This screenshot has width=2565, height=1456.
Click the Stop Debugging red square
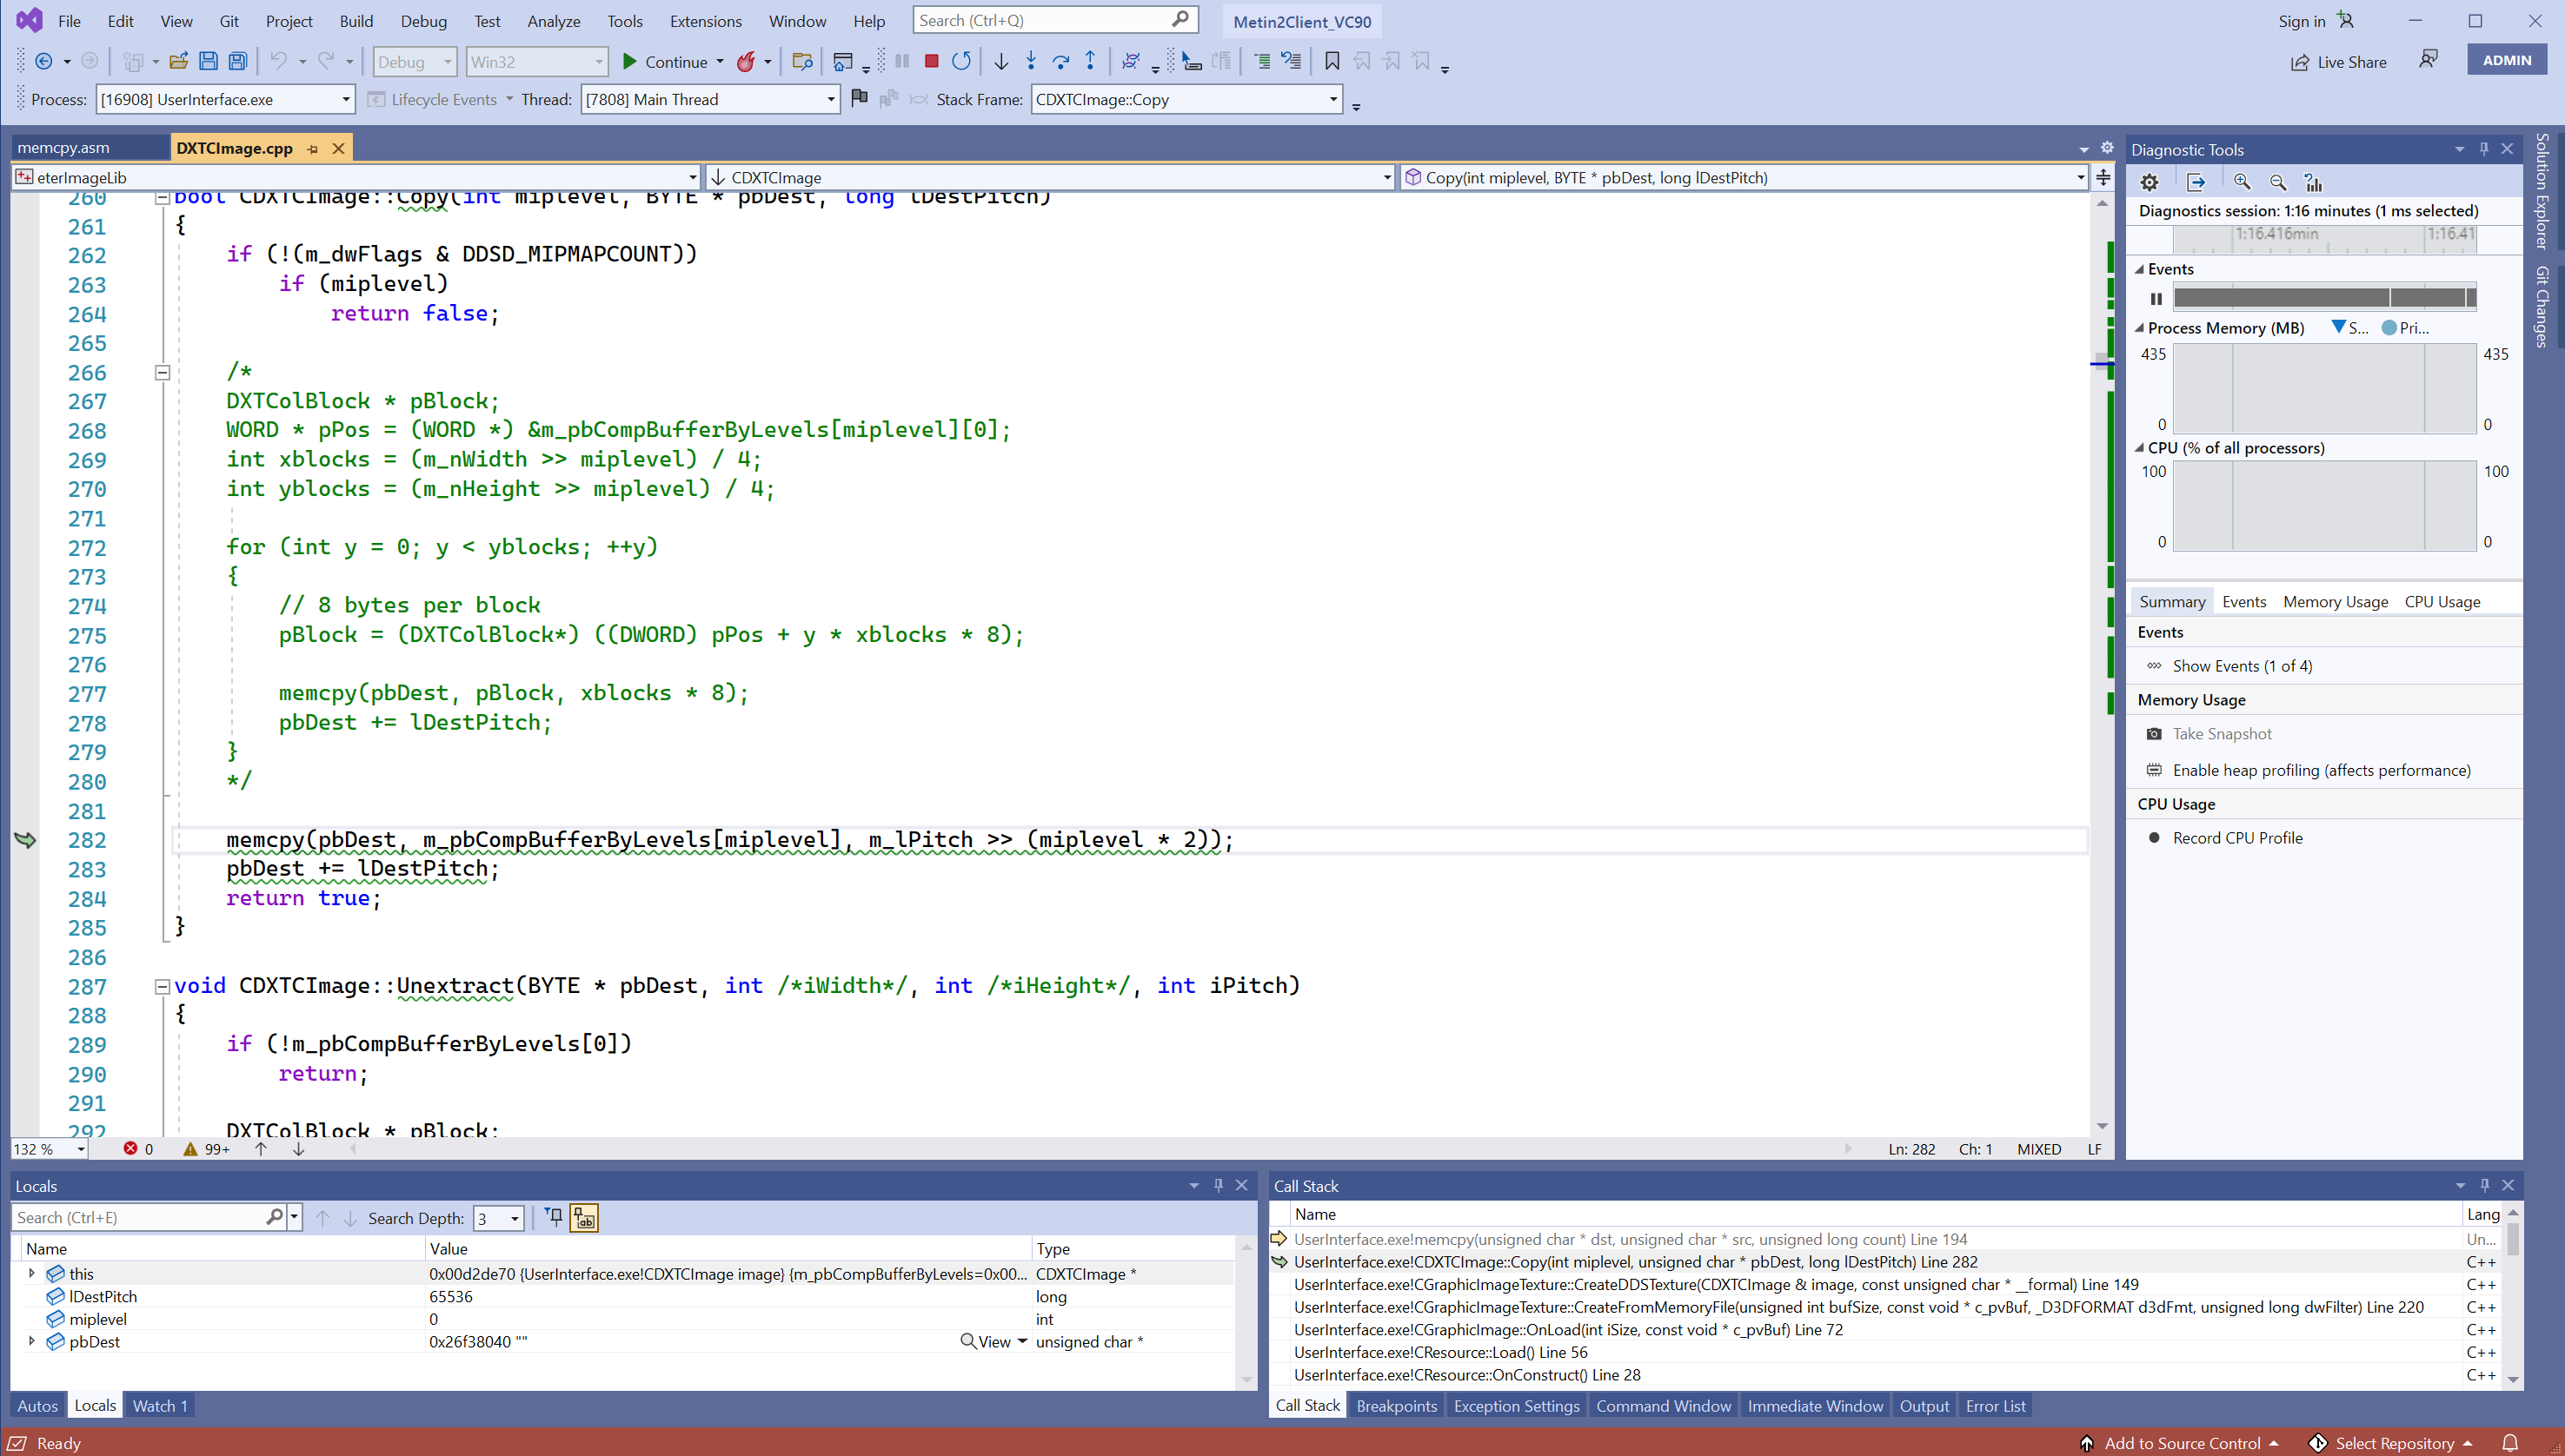pyautogui.click(x=932, y=61)
